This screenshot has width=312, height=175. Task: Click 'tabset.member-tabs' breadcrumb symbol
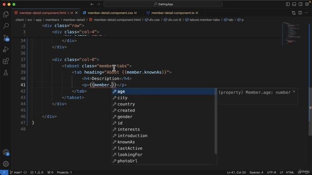click(x=203, y=20)
